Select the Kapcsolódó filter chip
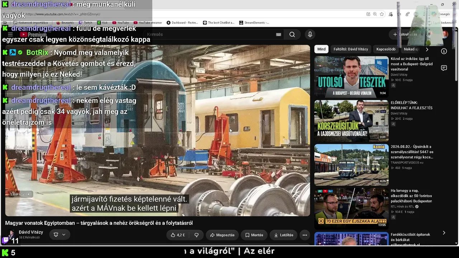This screenshot has height=258, width=459. [x=386, y=49]
